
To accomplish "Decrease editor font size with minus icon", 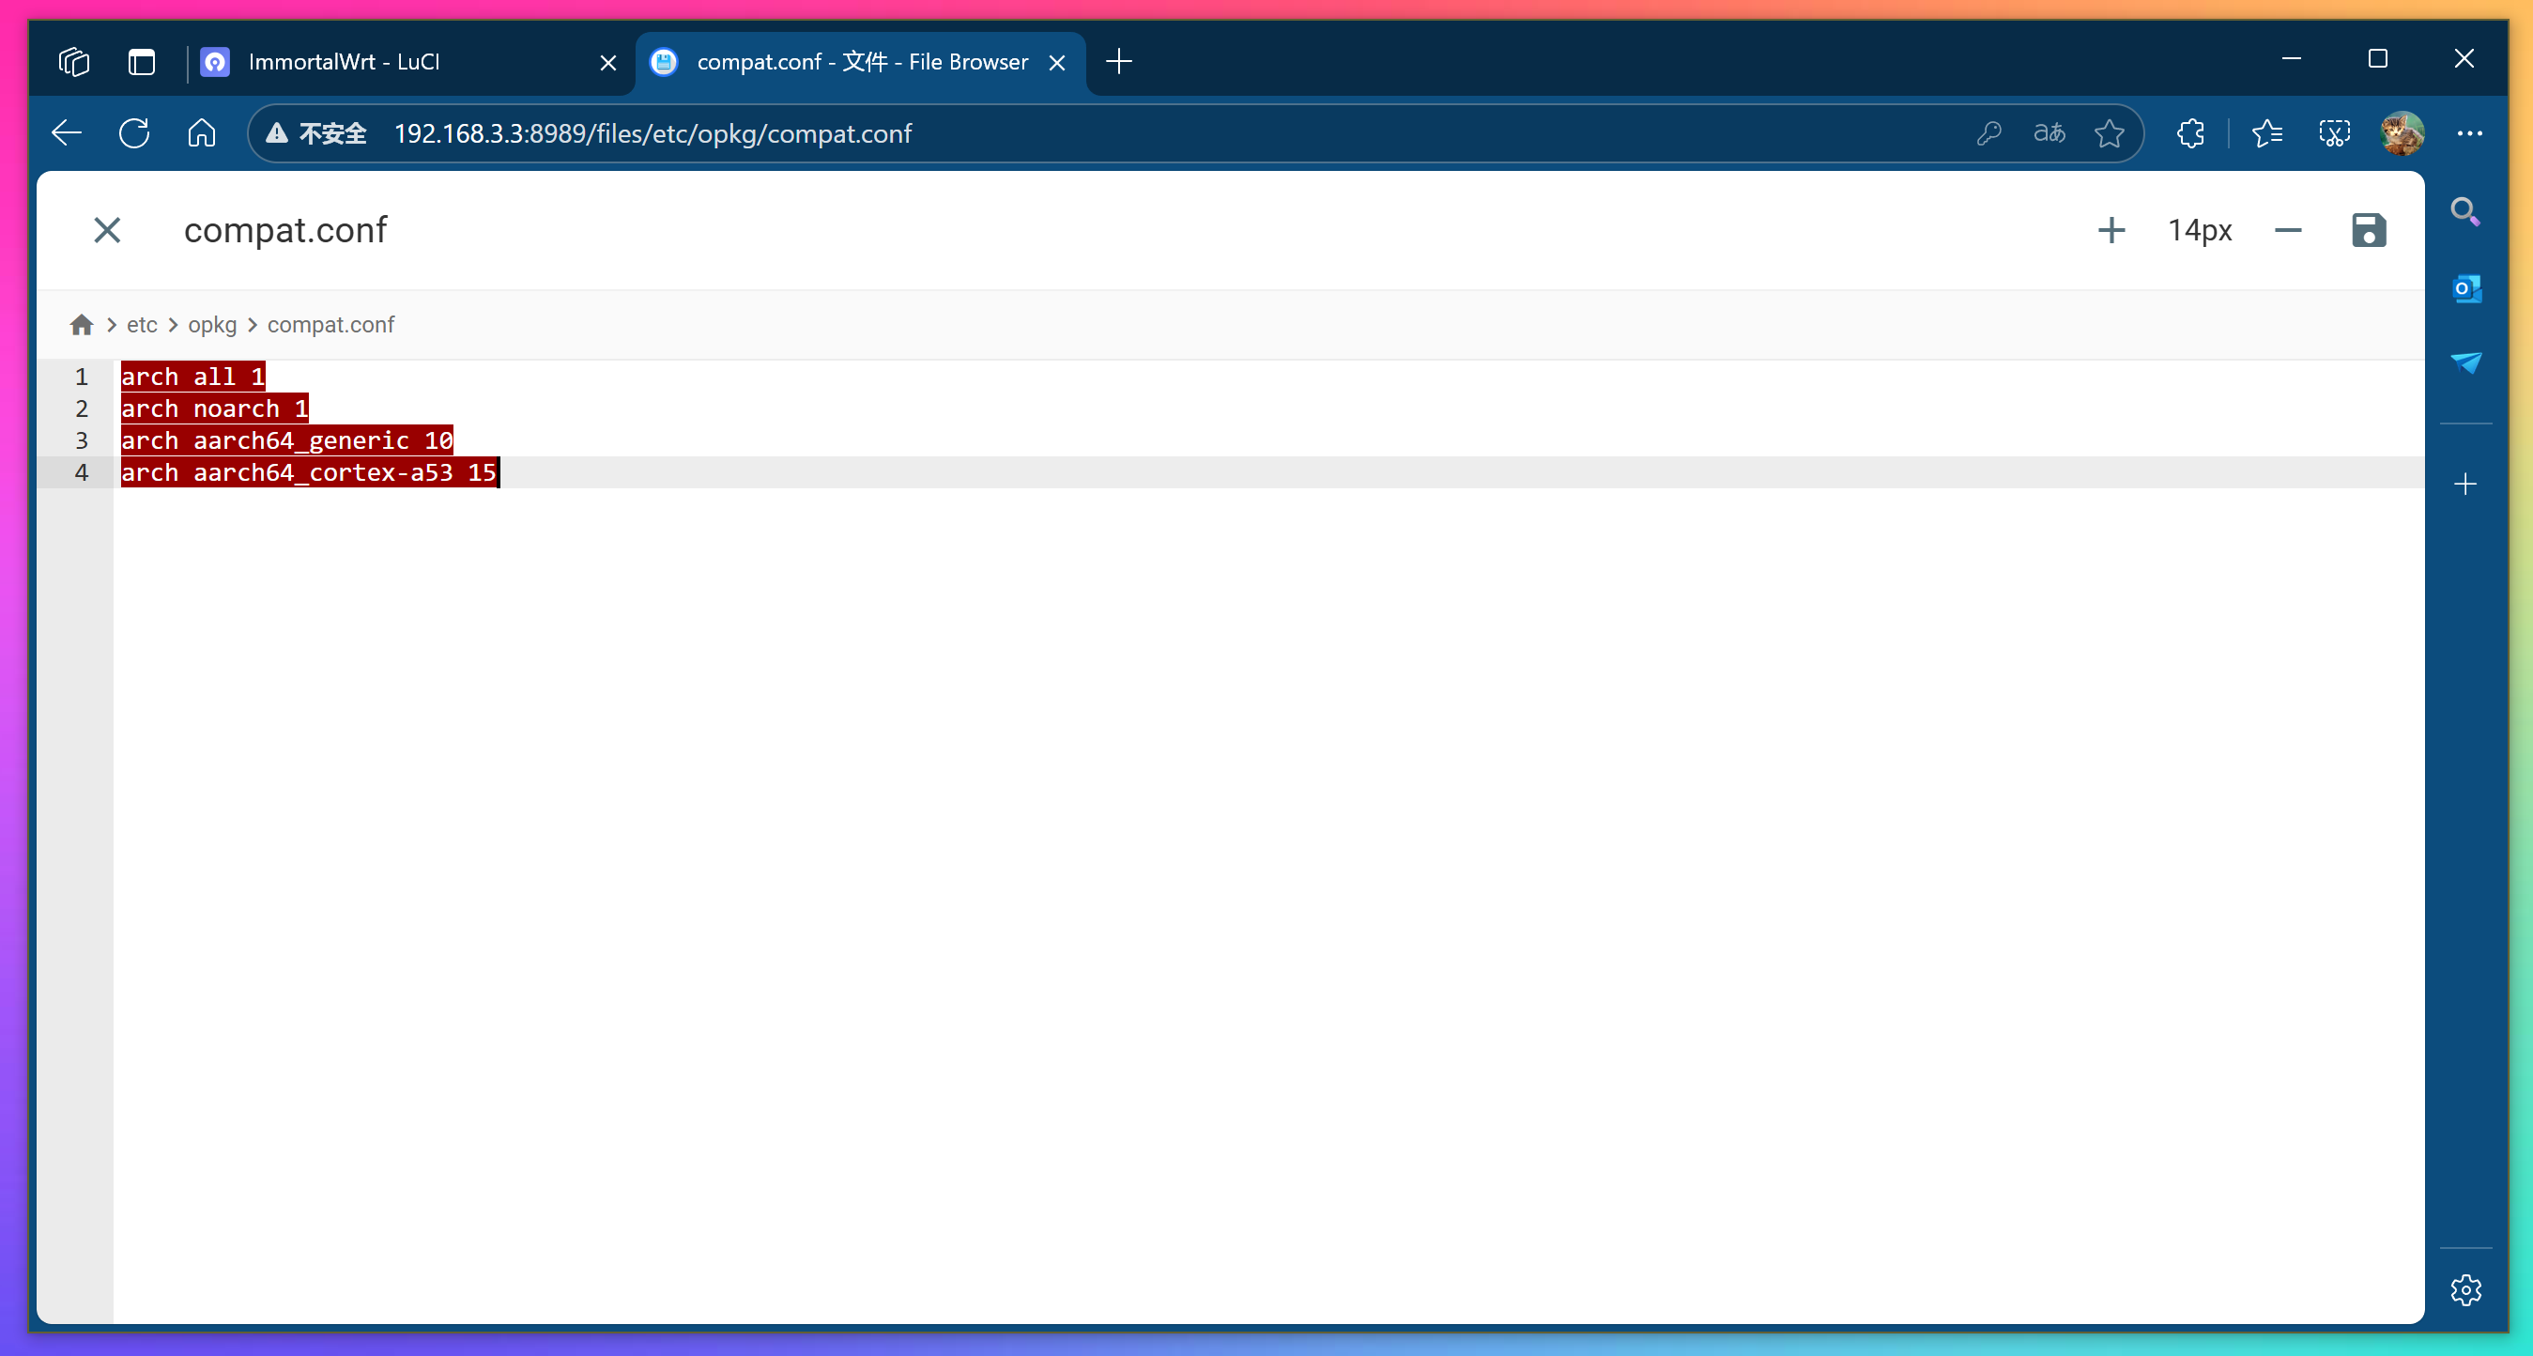I will [2287, 230].
